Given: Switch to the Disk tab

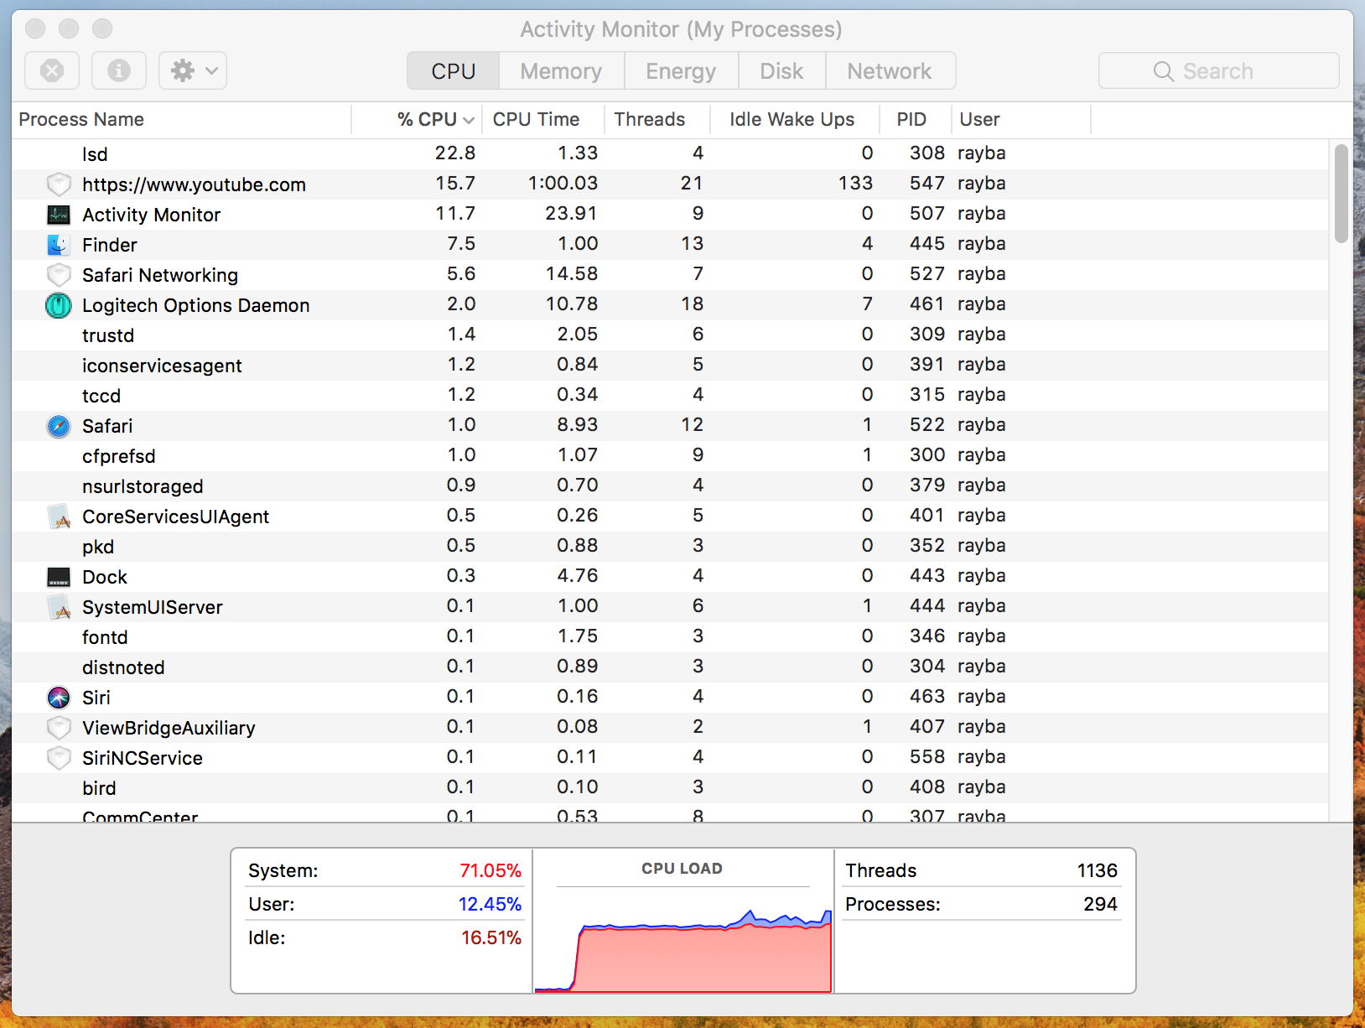Looking at the screenshot, I should point(781,71).
